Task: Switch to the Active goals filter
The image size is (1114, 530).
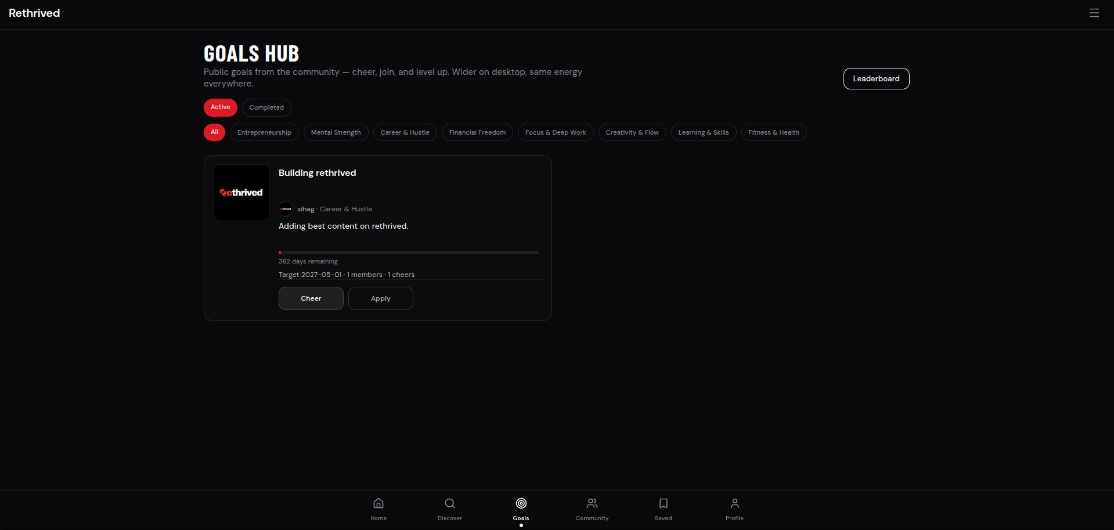Action: (221, 107)
